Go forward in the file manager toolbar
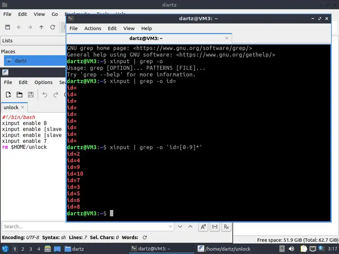The width and height of the screenshot is (339, 254). pyautogui.click(x=30, y=27)
